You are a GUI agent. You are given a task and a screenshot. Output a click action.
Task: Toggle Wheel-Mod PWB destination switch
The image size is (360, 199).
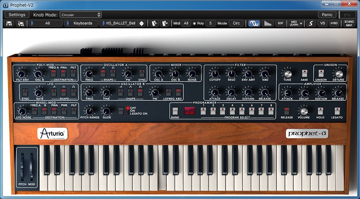pyautogui.click(x=64, y=111)
